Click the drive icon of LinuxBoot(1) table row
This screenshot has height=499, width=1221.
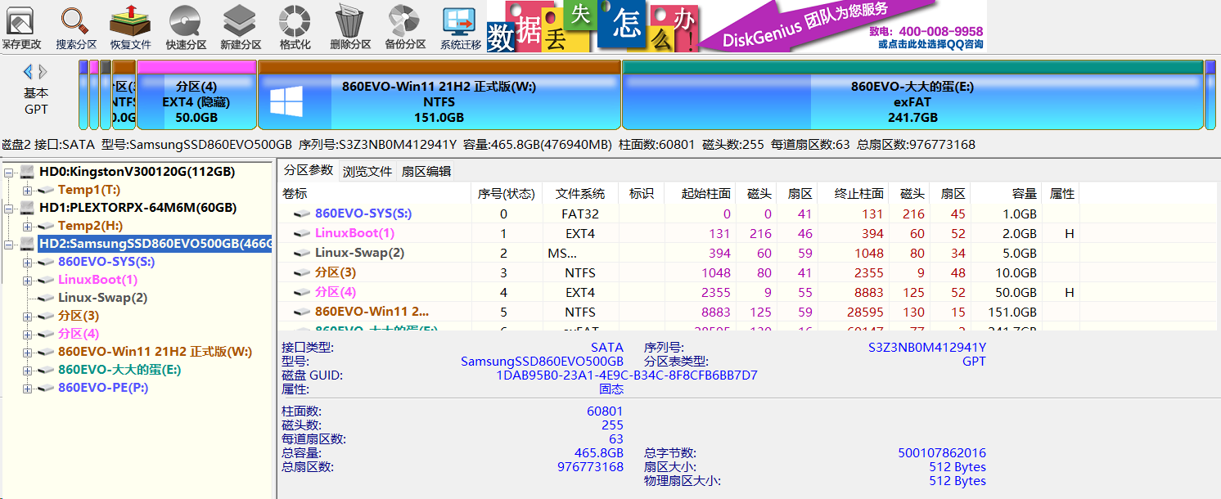pyautogui.click(x=303, y=234)
